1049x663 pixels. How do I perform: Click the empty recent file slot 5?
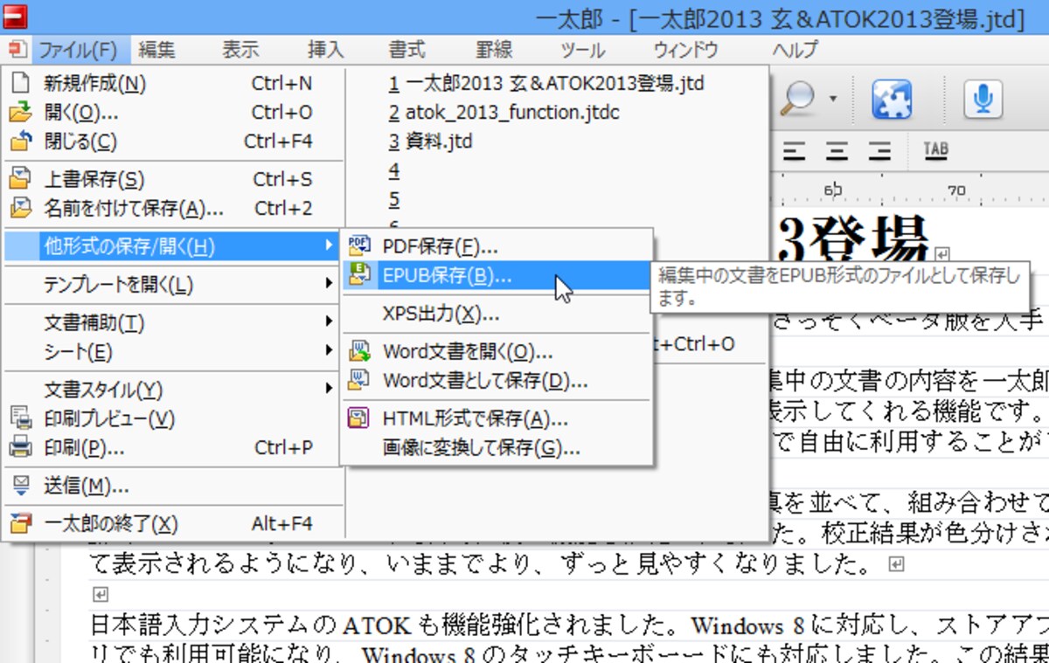[x=394, y=199]
